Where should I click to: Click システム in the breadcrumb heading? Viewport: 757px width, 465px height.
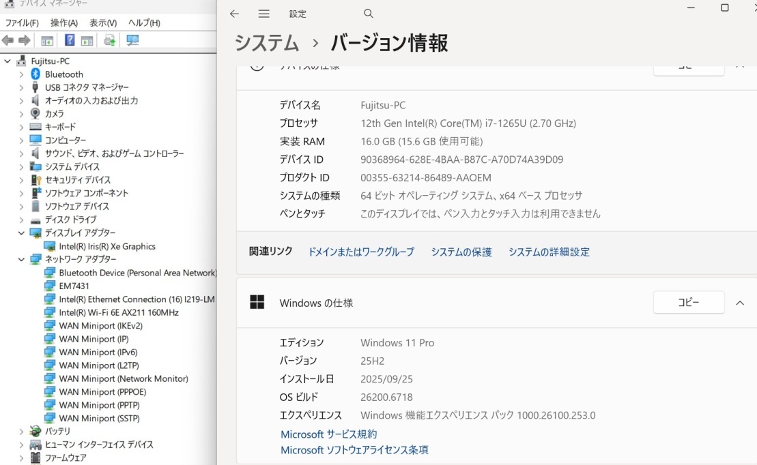click(x=266, y=43)
